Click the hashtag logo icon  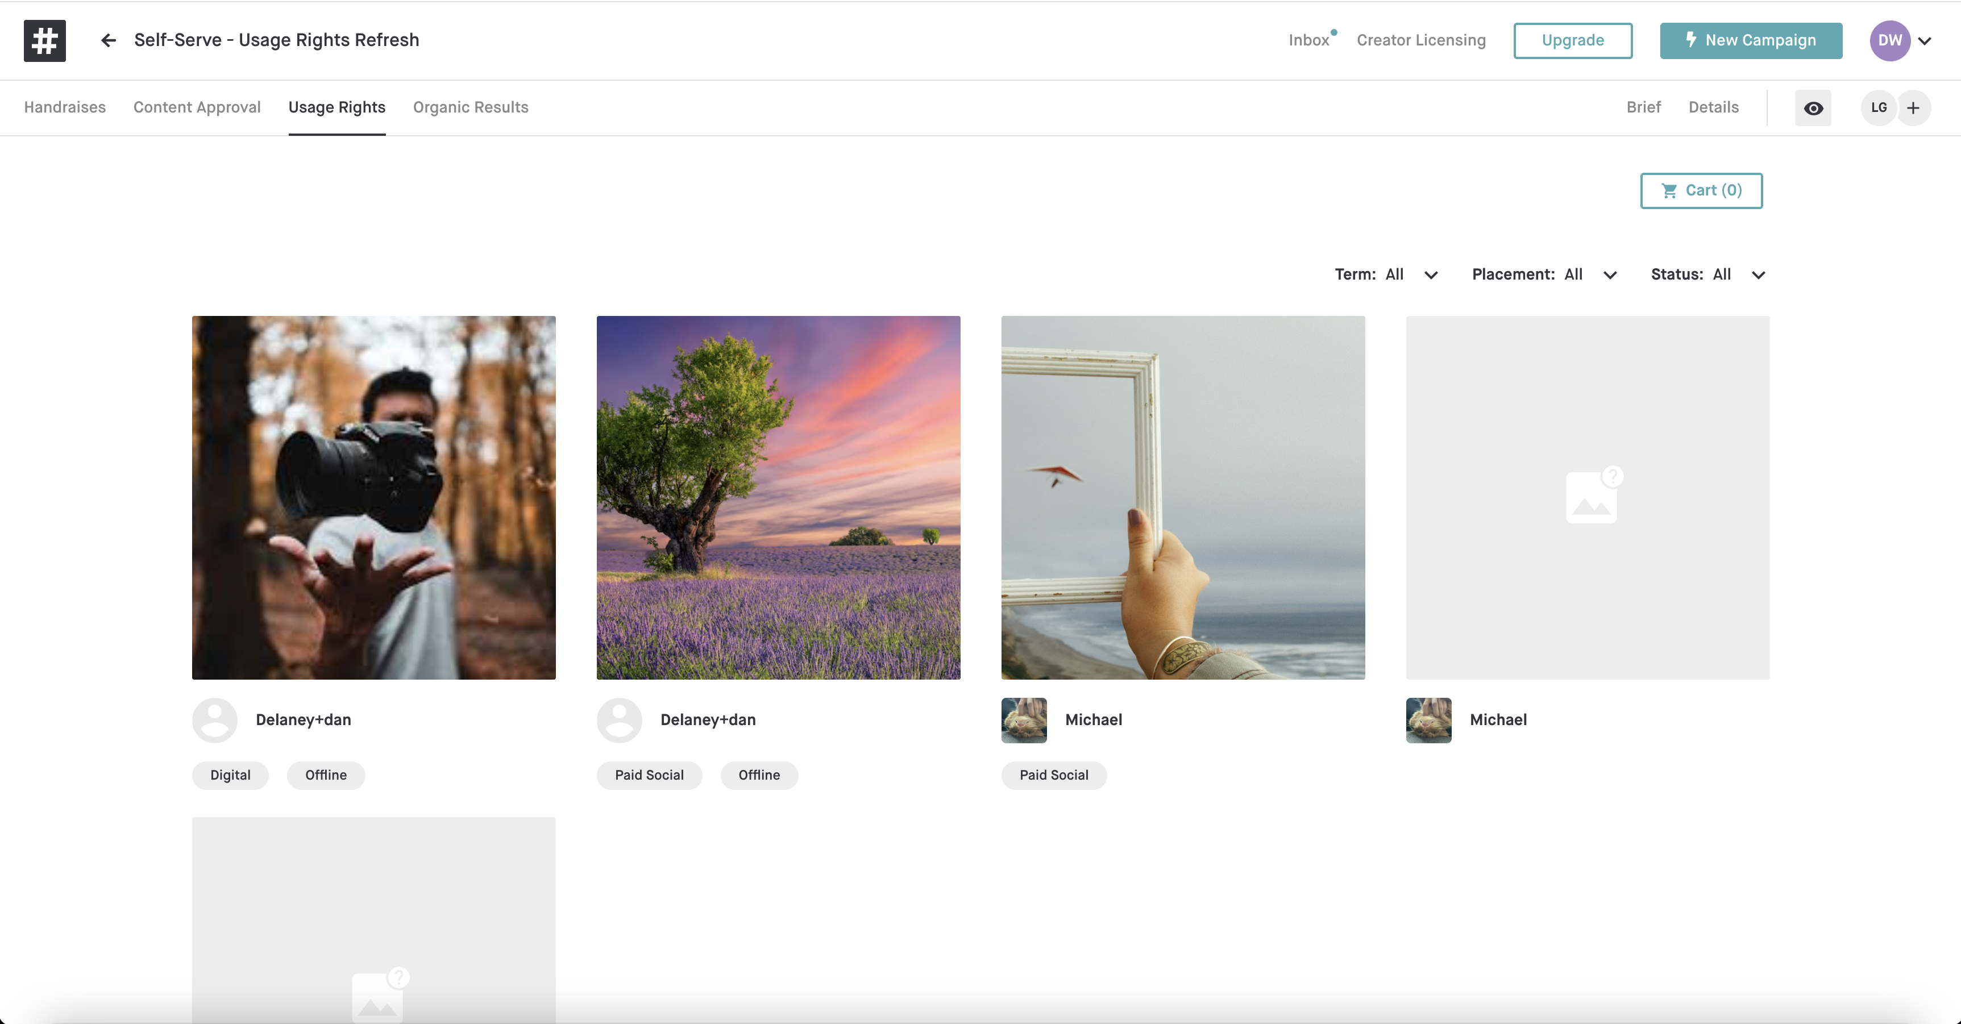(44, 40)
